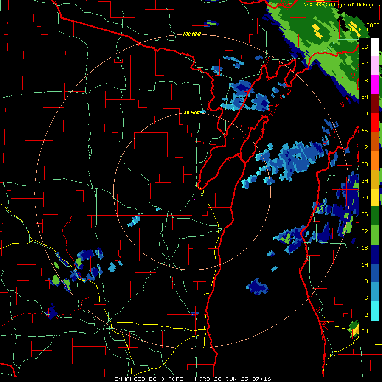Pick the yellow legend swatch
This screenshot has height=382, width=382.
pyautogui.click(x=375, y=197)
